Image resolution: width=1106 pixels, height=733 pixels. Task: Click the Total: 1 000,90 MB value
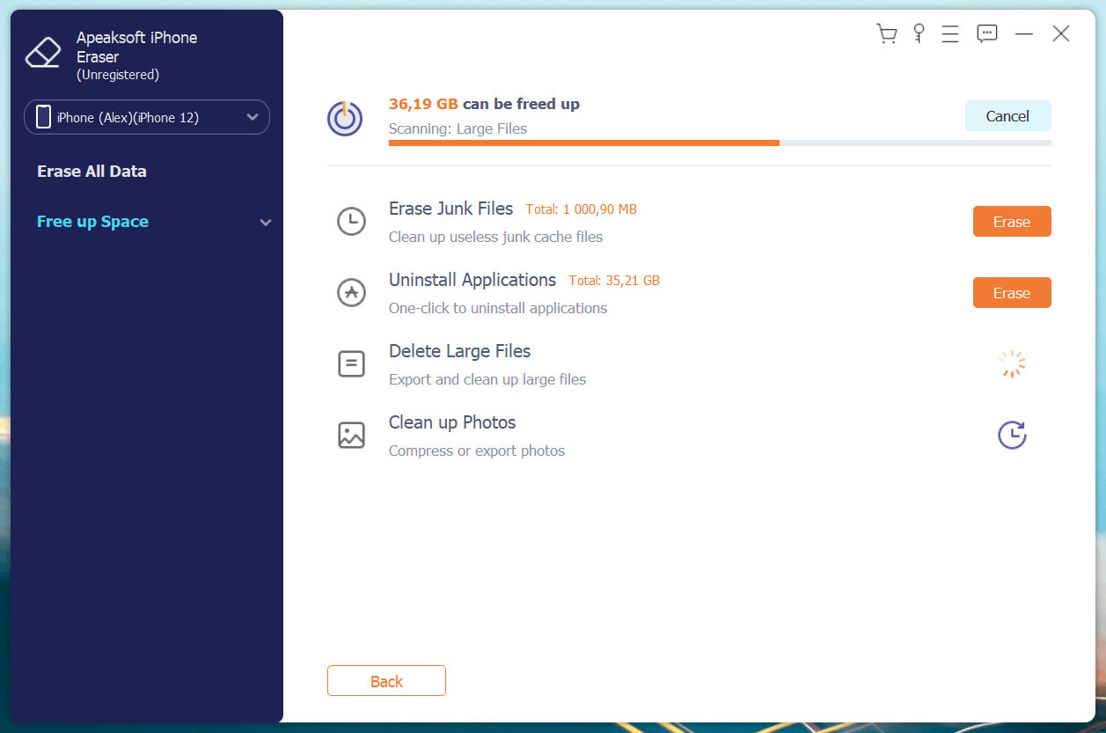581,209
